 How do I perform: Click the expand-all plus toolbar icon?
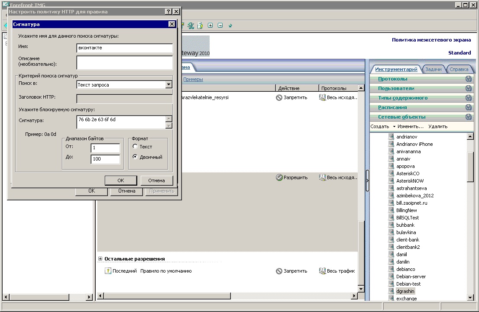tap(210, 26)
